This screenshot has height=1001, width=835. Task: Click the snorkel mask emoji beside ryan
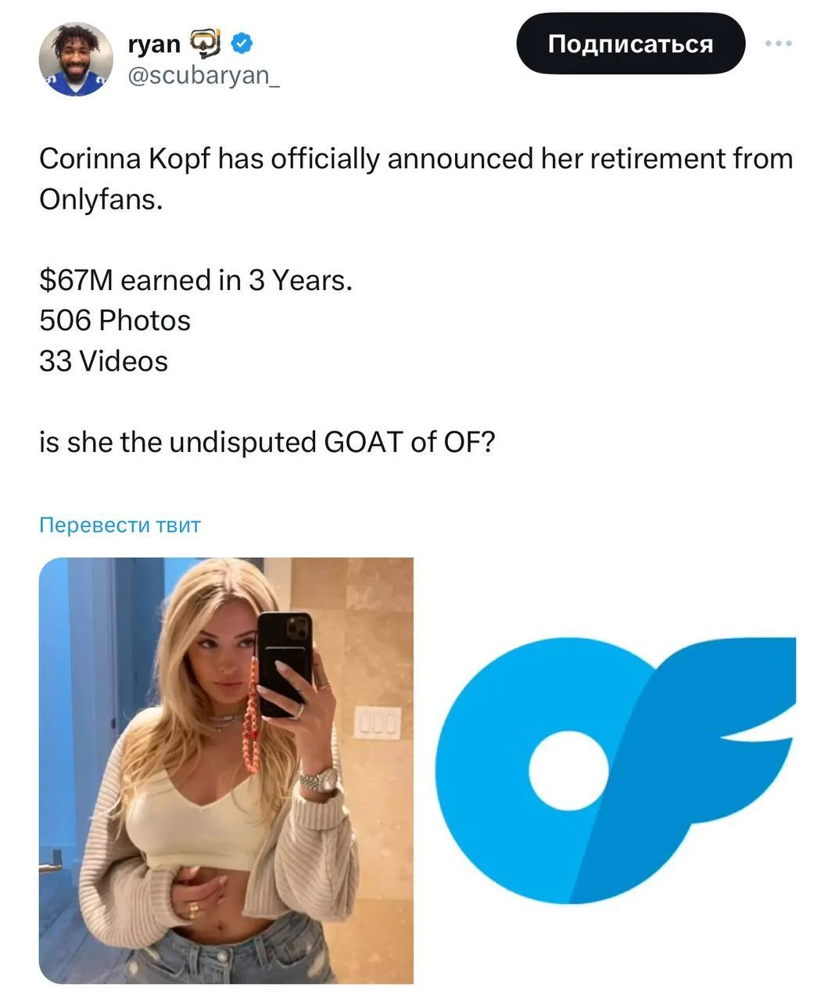pos(206,44)
